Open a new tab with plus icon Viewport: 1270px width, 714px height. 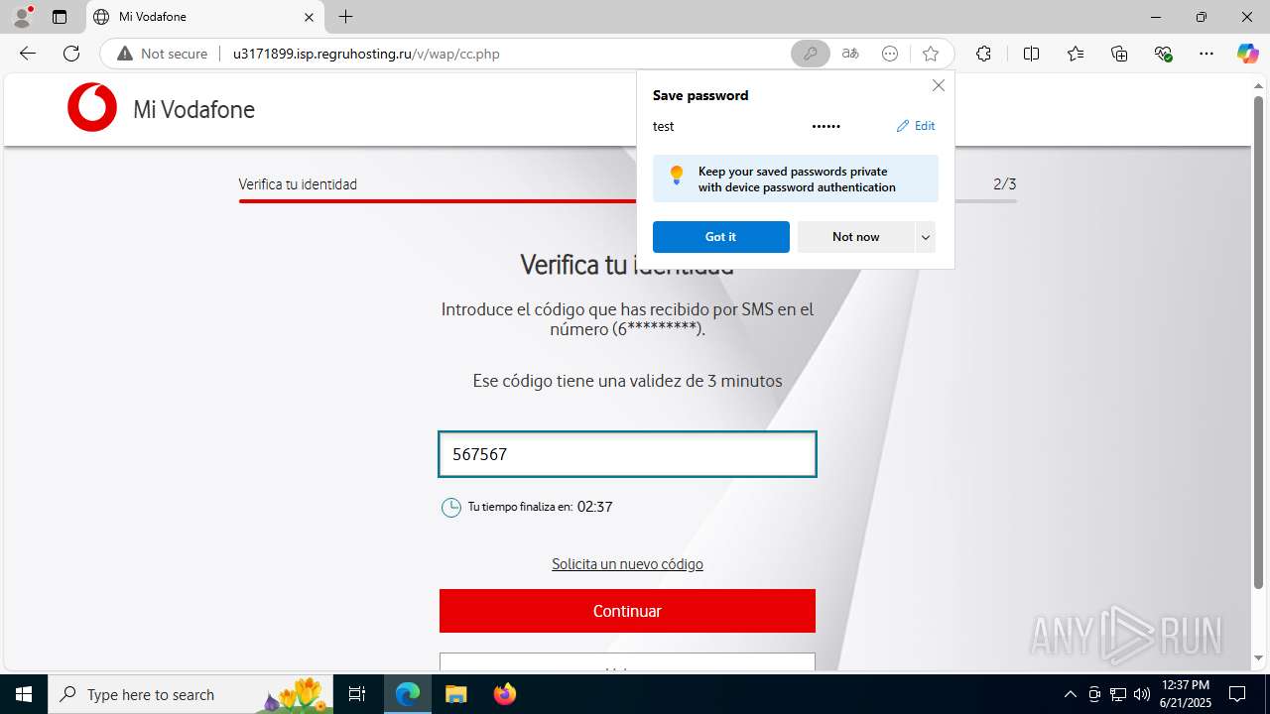click(x=345, y=17)
